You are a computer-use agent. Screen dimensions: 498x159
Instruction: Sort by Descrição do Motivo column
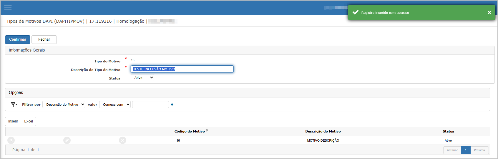(323, 131)
